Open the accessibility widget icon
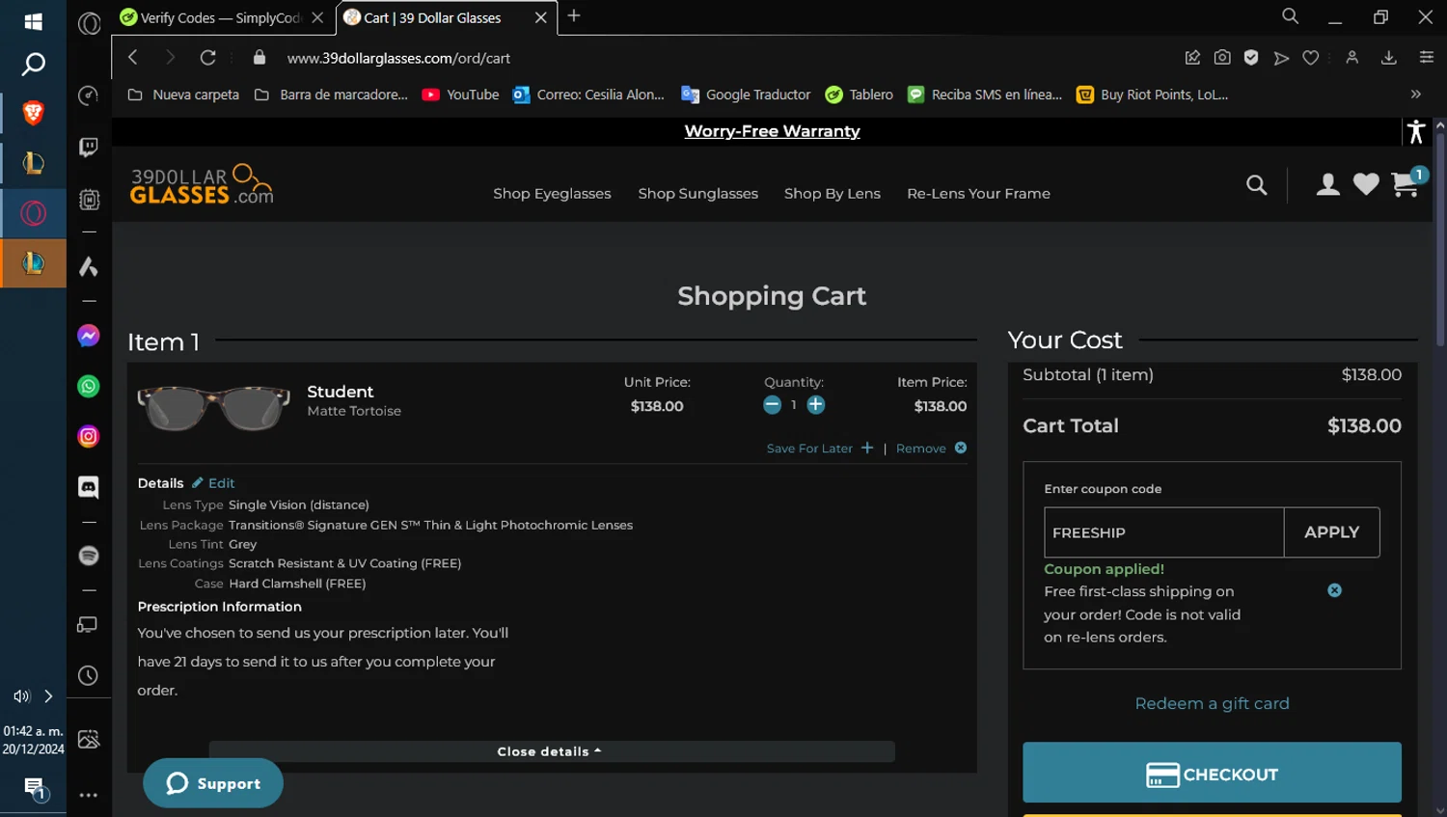The height and width of the screenshot is (817, 1447). click(1415, 131)
